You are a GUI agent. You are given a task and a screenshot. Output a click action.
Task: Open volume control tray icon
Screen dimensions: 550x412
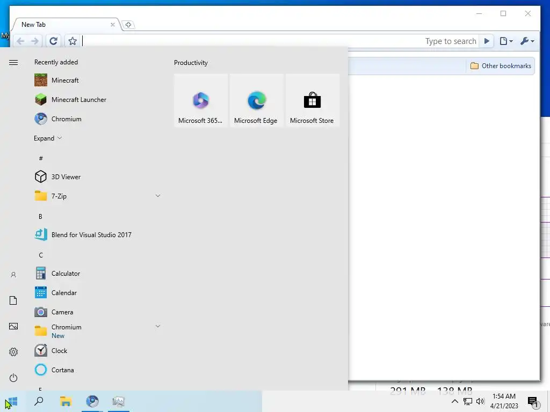pos(480,401)
